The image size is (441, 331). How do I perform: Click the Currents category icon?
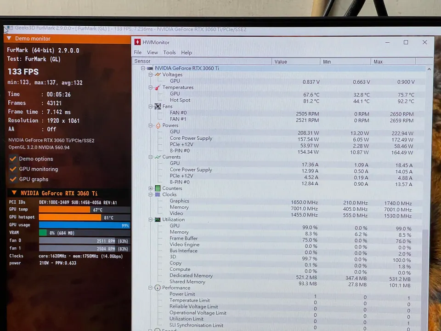point(158,157)
